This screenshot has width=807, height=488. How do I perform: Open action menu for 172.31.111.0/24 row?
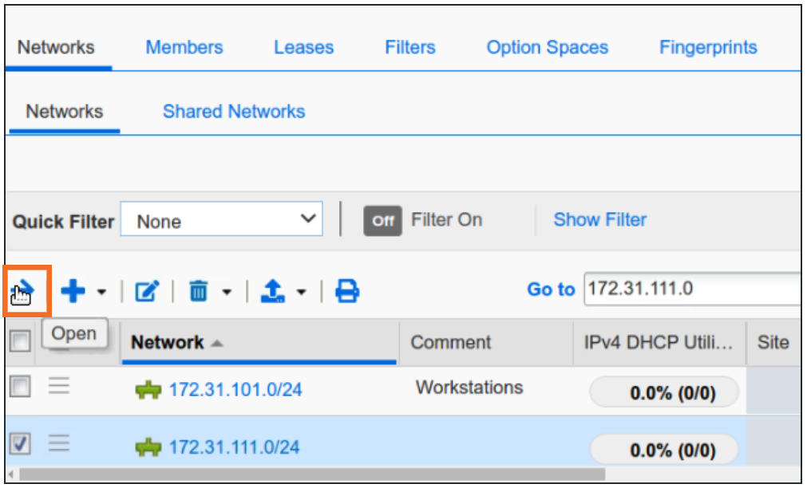pyautogui.click(x=59, y=446)
